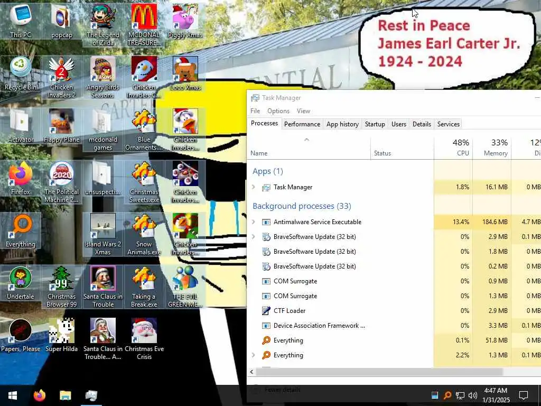Select the McDonald Treasure desktop icon
The image size is (541, 406).
(144, 24)
